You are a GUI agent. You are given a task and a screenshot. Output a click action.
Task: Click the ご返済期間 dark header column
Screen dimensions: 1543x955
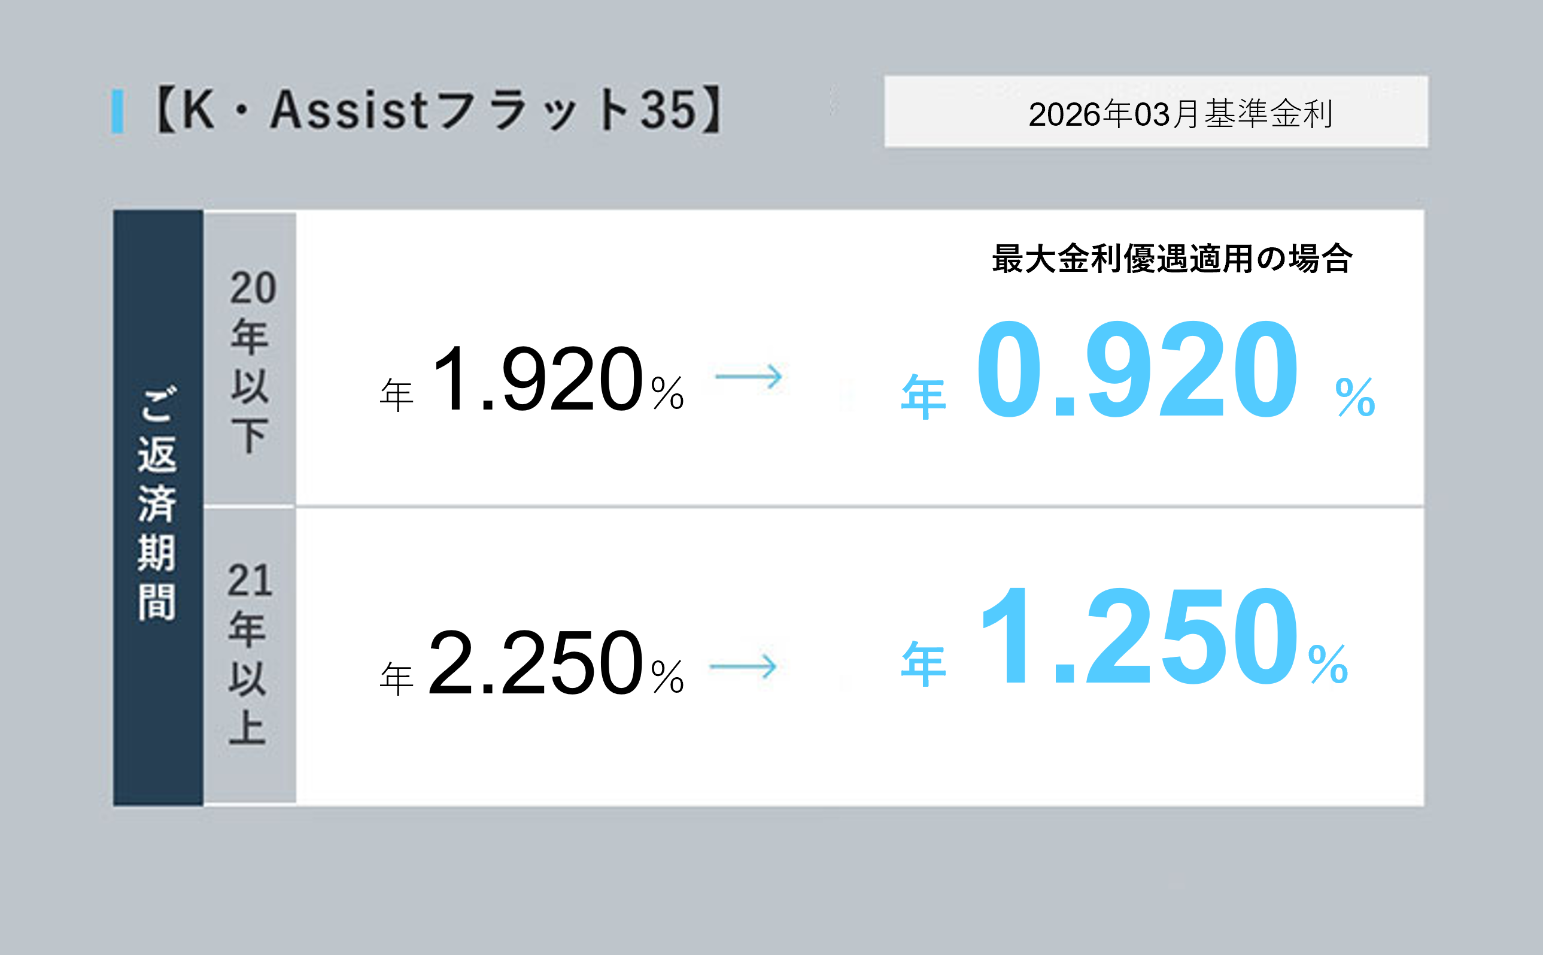coord(158,507)
